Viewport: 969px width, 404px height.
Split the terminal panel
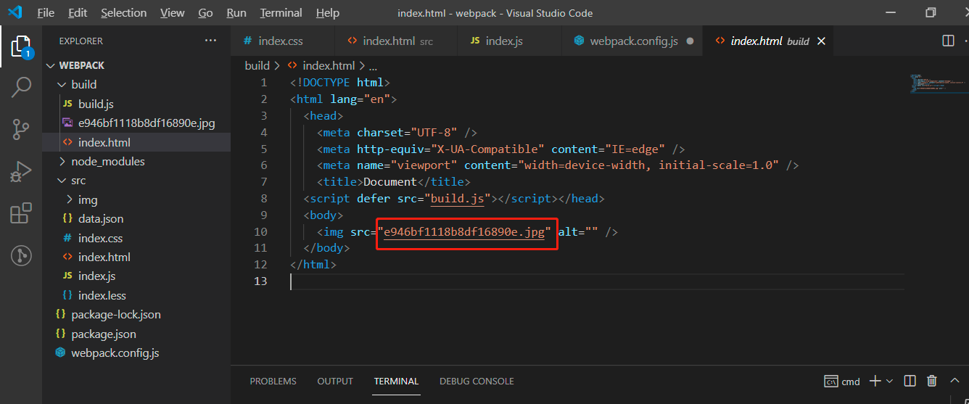910,381
